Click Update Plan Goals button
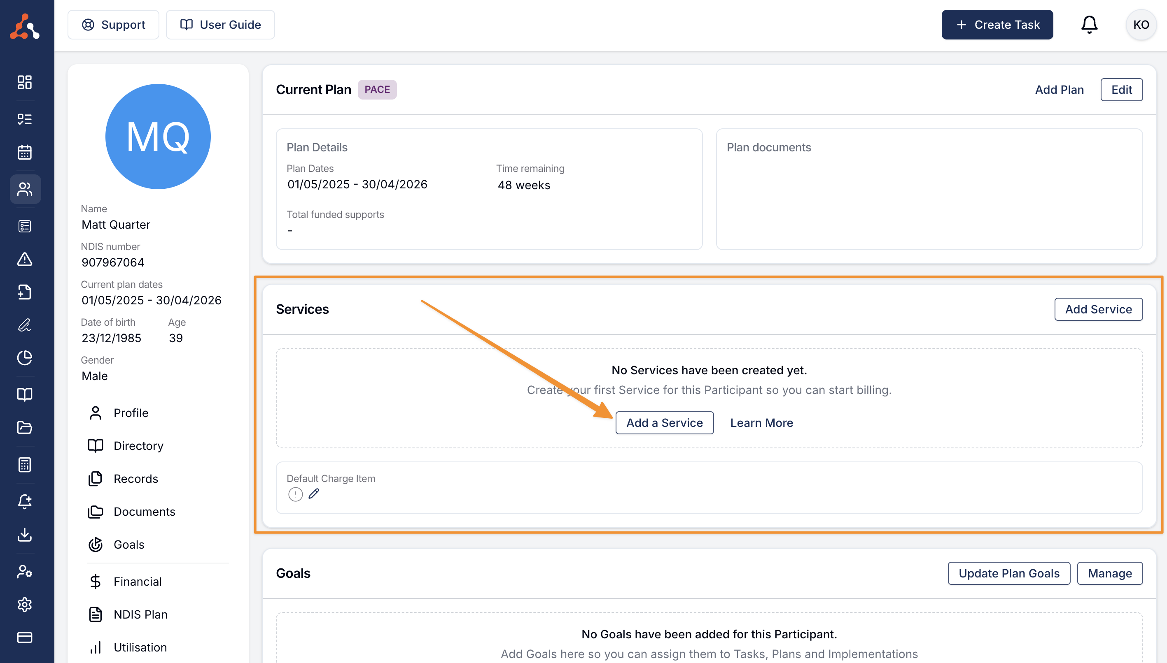 (1009, 573)
